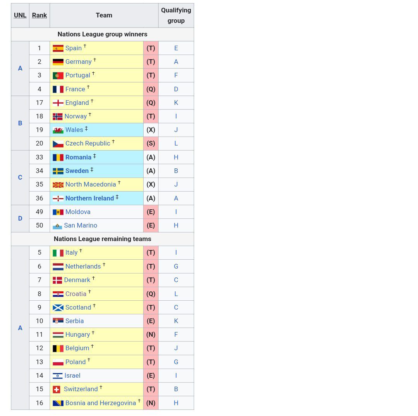Open the San Marino team link

80,225
